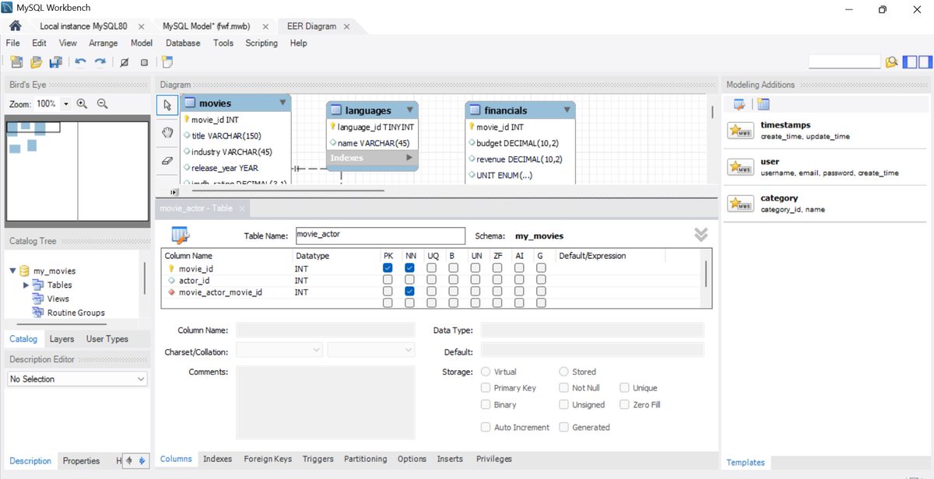Toggle PK checkbox for movie_id row
934x479 pixels.
(388, 268)
